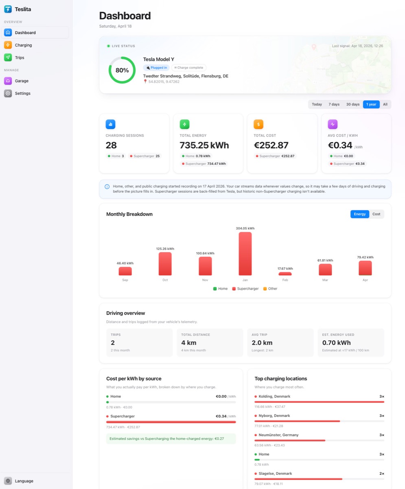The height and width of the screenshot is (489, 405).
Task: Choose the All time range filter
Action: coord(385,104)
